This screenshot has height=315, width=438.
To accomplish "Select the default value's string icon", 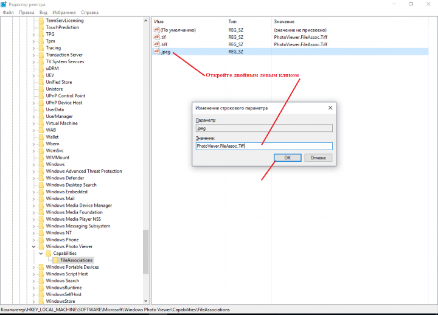I will pos(156,30).
